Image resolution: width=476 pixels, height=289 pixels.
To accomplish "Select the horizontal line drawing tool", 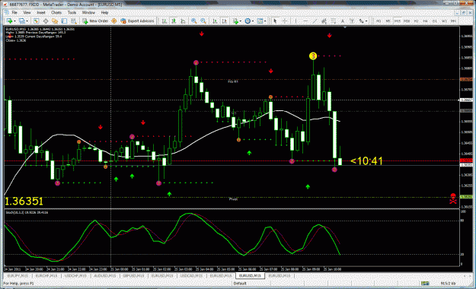I will tap(305, 21).
